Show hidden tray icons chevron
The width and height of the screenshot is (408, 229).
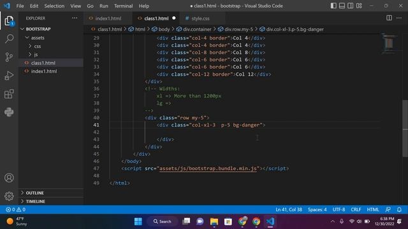tap(333, 221)
